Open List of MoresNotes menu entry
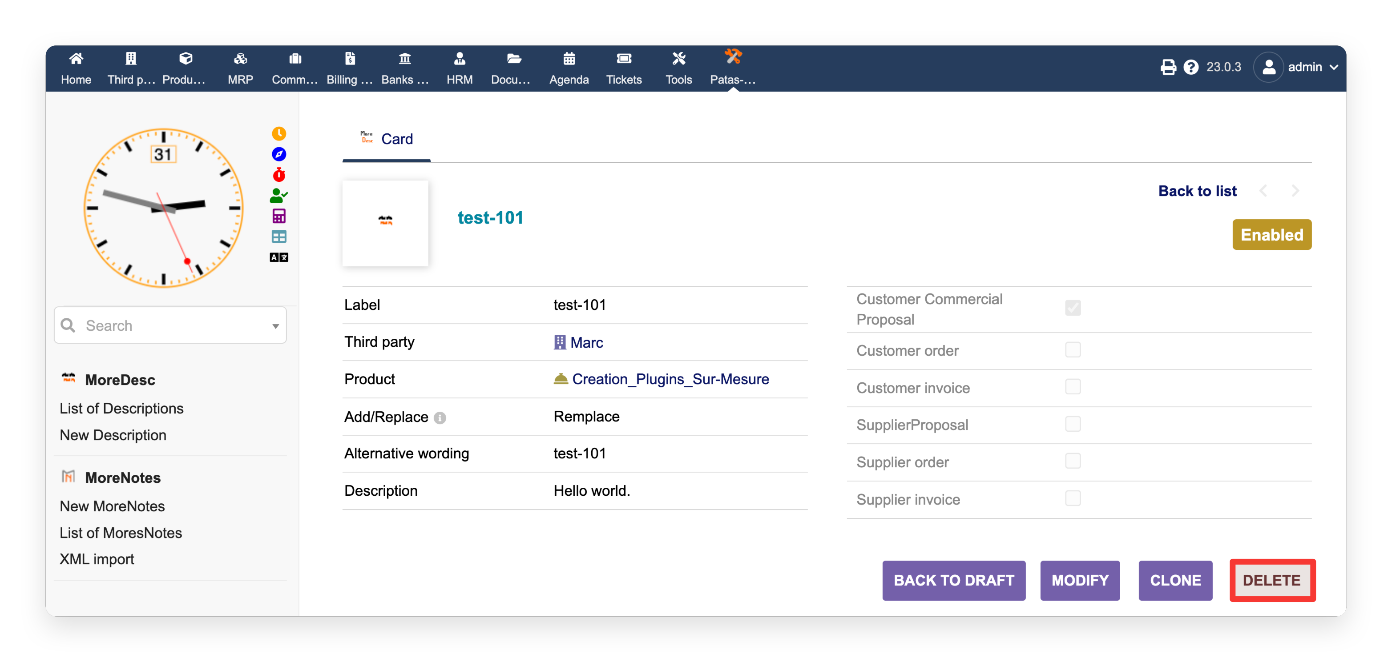The width and height of the screenshot is (1392, 662). [x=121, y=533]
